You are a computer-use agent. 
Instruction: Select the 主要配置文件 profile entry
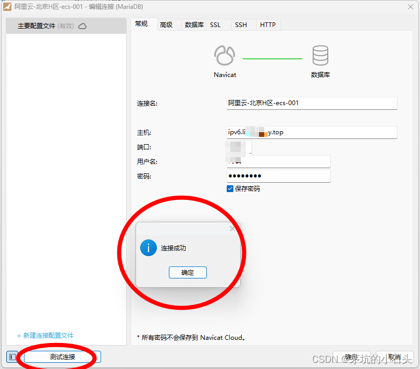pyautogui.click(x=66, y=26)
